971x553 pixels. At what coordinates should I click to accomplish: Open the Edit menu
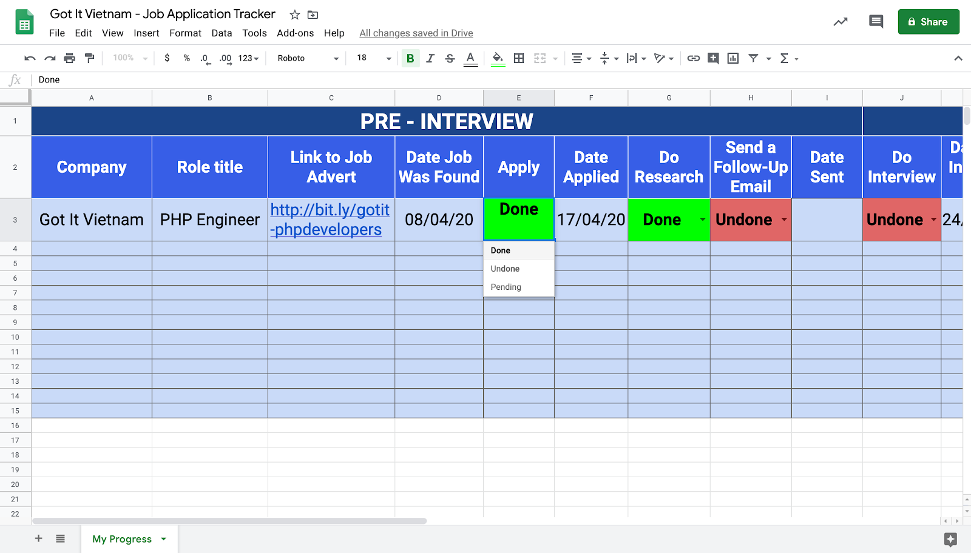83,33
